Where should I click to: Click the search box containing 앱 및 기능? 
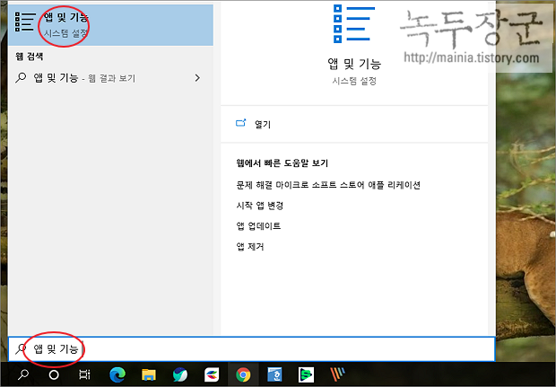251,349
